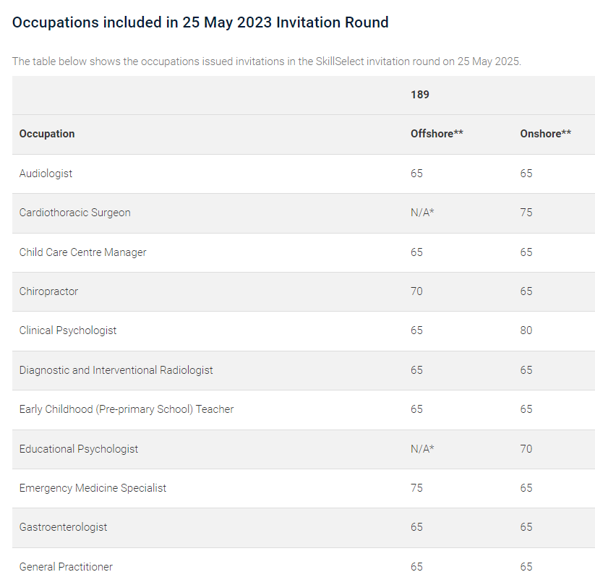Click Diagnostic and Interventional Radiologist occupation

(116, 370)
